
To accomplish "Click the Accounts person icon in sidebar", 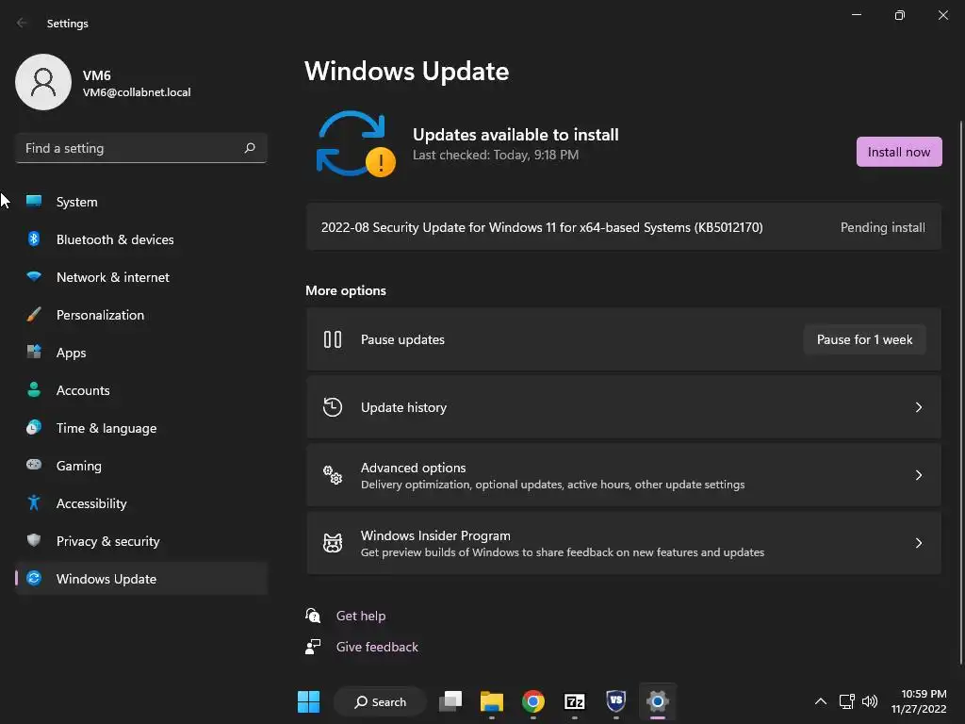I will point(34,389).
